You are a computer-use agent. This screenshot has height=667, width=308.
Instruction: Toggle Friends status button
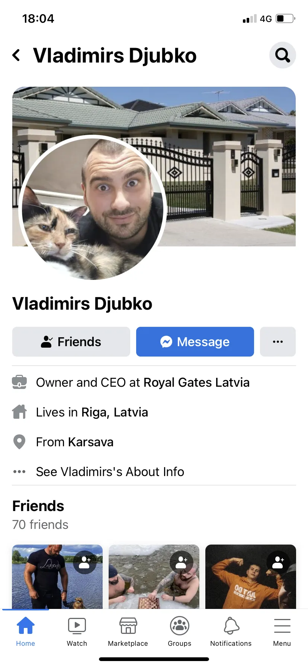(x=71, y=342)
